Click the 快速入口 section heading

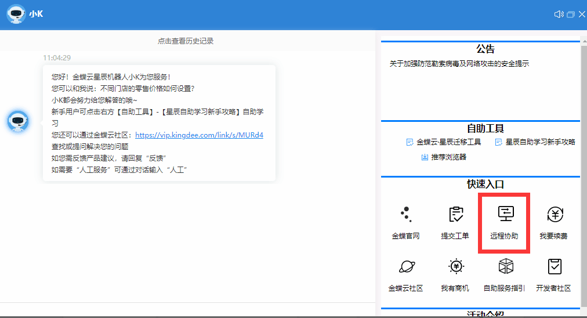point(485,185)
